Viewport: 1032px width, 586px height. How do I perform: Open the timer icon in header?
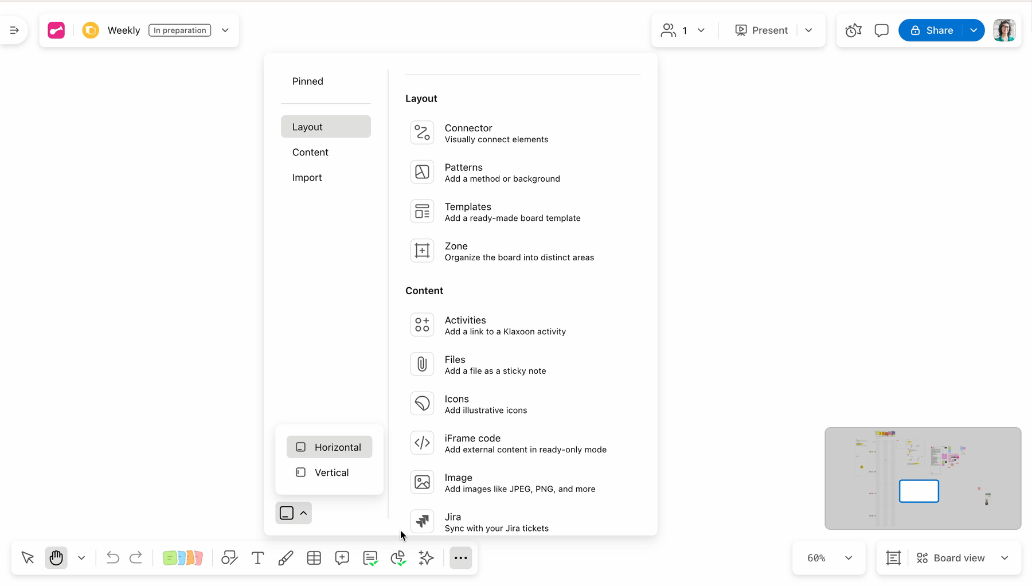tap(853, 30)
